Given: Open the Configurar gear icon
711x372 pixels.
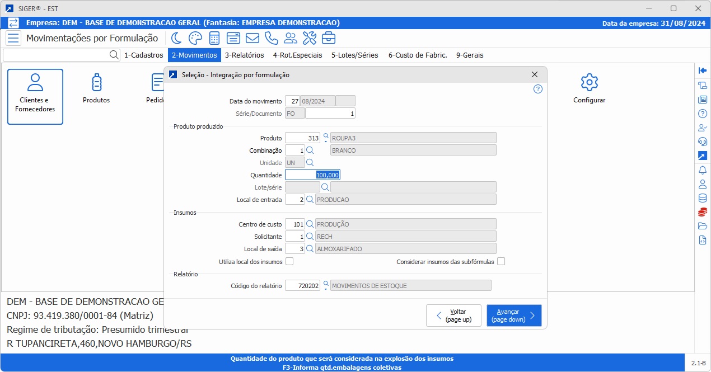Looking at the screenshot, I should [589, 82].
